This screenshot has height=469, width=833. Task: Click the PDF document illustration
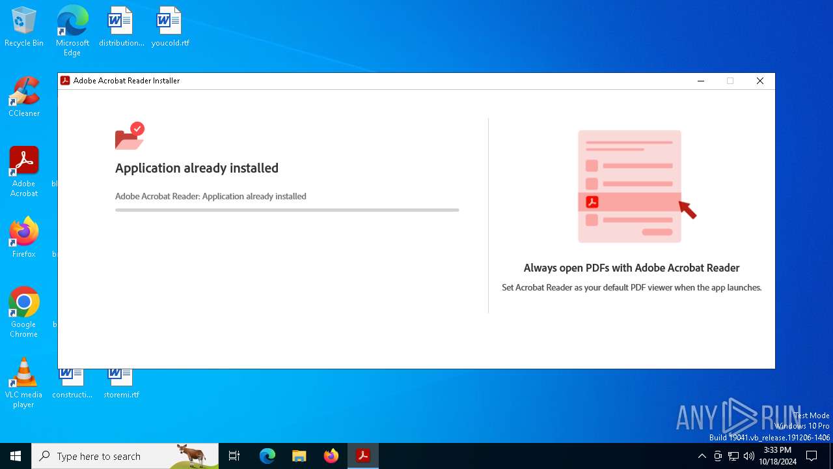[x=637, y=186]
